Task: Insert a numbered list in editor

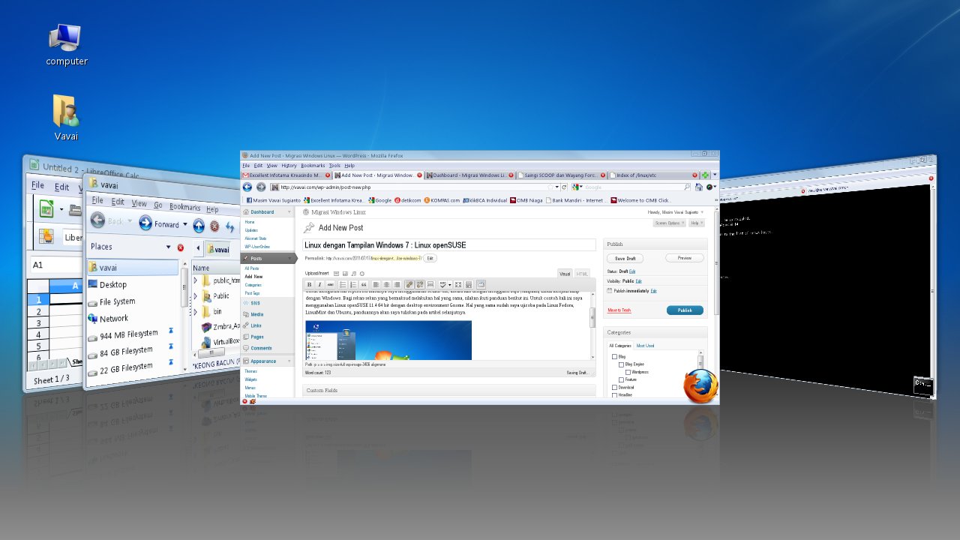Action: coord(353,285)
